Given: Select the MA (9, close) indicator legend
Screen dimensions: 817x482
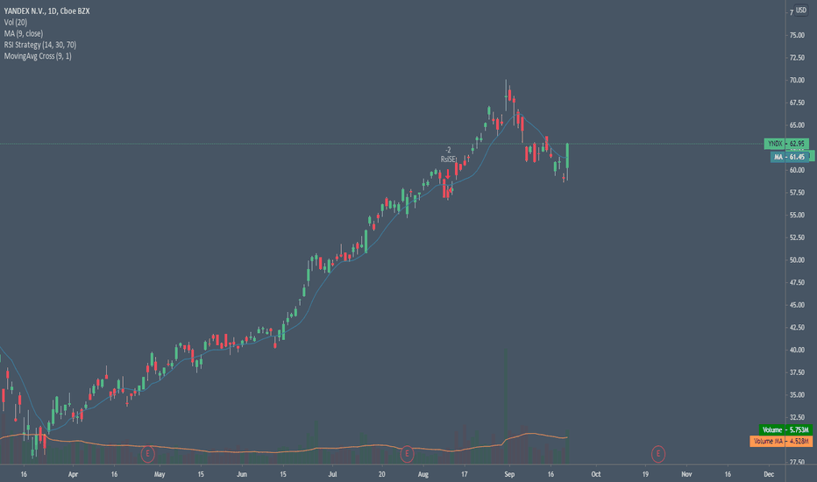Looking at the screenshot, I should (24, 33).
